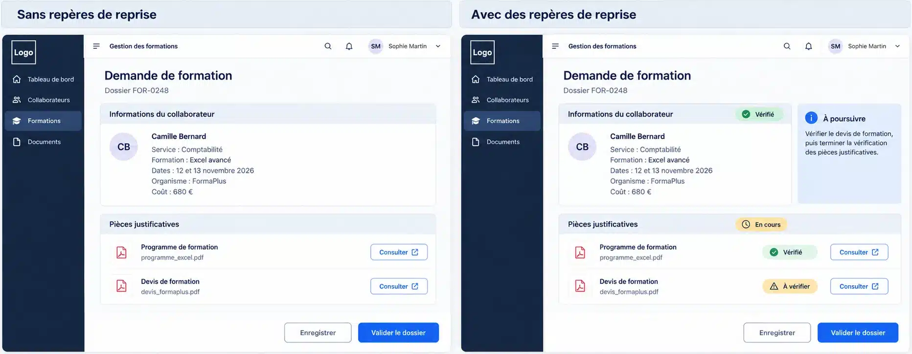Expand Sophie Martin user dropdown in left panel
Screen dimensions: 912x354
(438, 46)
